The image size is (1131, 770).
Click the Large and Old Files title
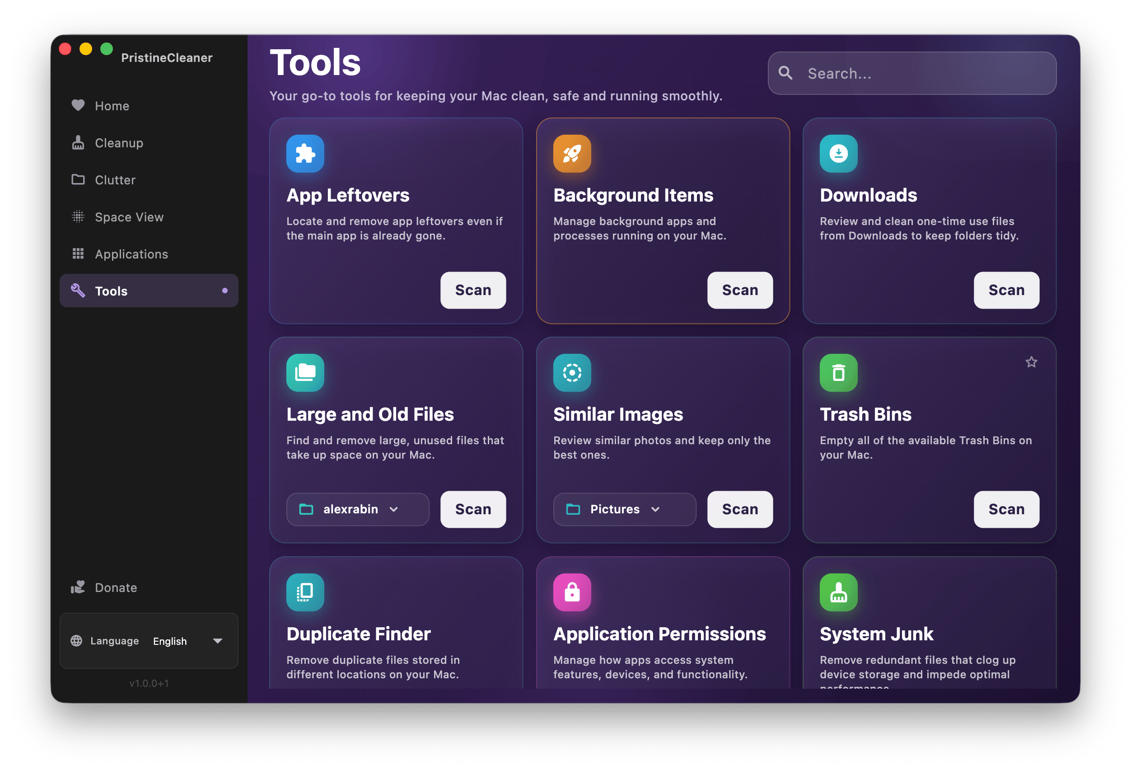tap(370, 414)
